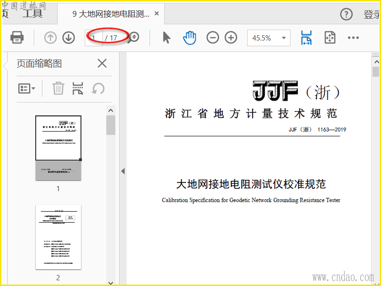Collapse the left navigation pane arrow

[x=123, y=171]
